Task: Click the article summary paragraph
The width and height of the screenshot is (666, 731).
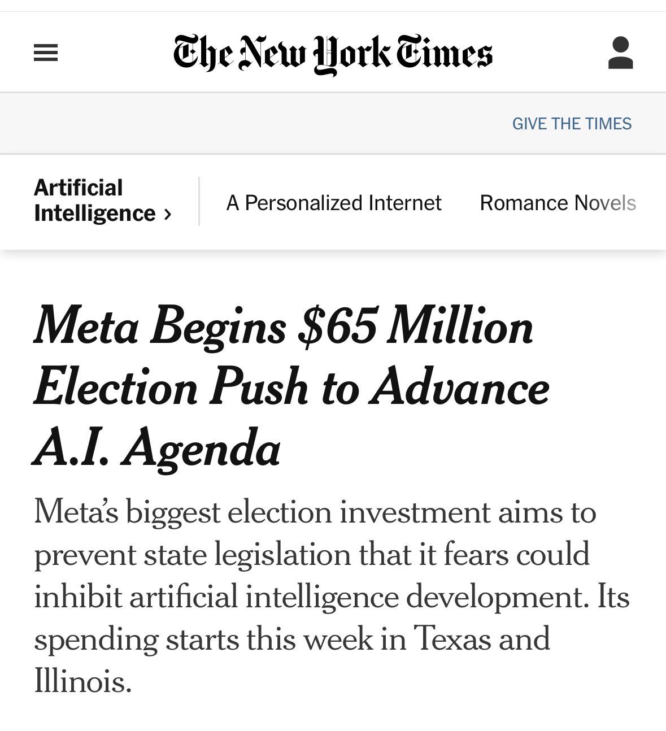Action: [332, 596]
